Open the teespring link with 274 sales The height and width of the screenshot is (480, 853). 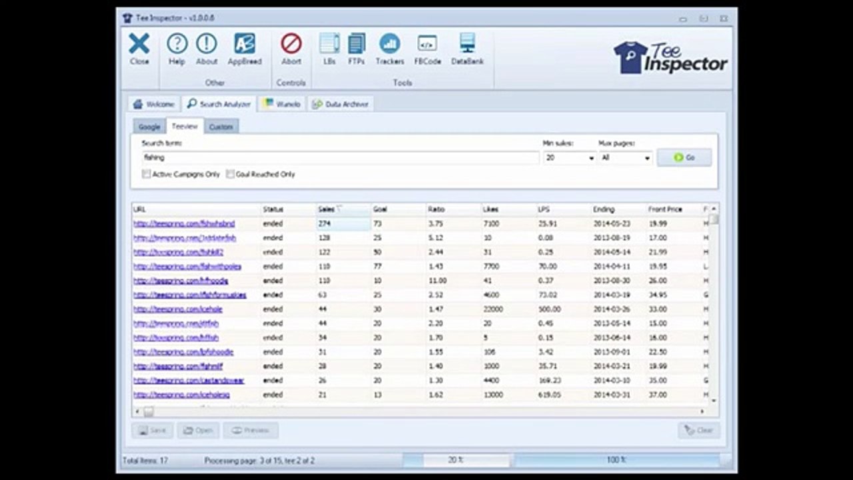(184, 224)
